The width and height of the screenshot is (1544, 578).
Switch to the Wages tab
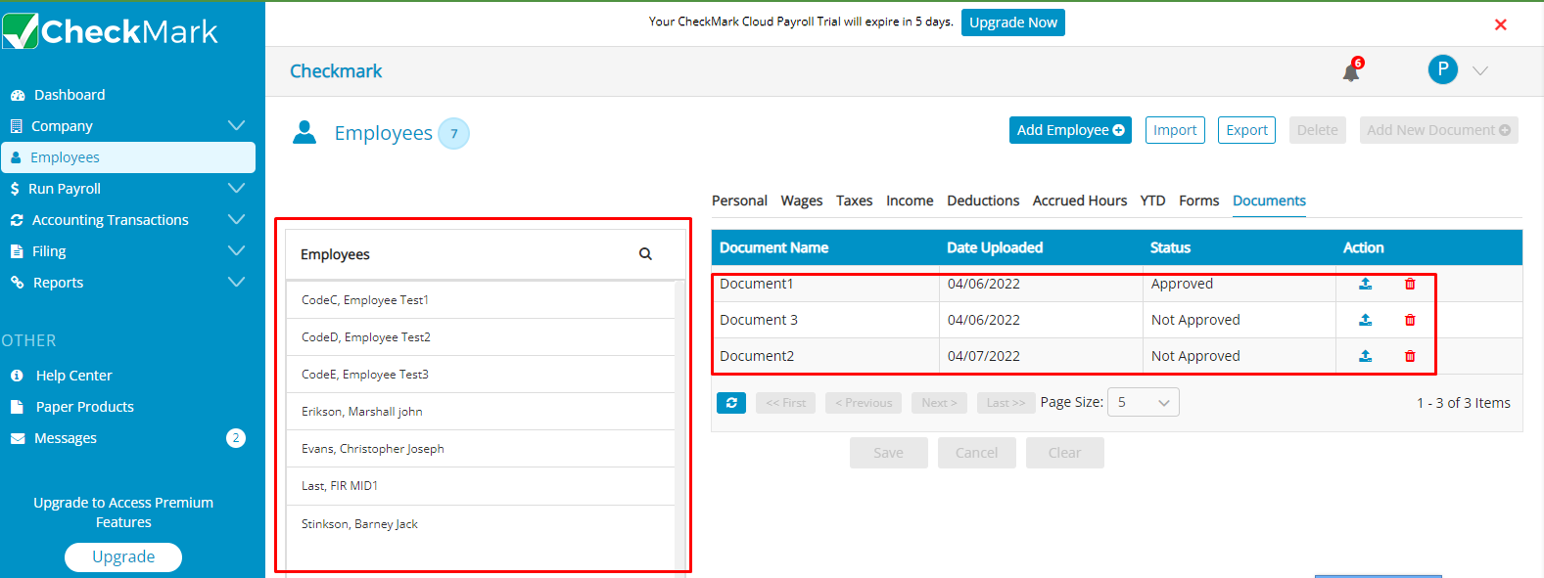tap(801, 200)
